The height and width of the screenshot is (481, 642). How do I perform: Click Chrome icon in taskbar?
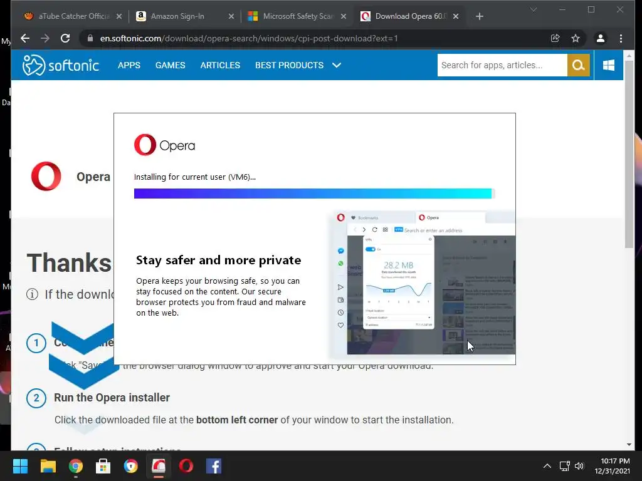pos(75,466)
